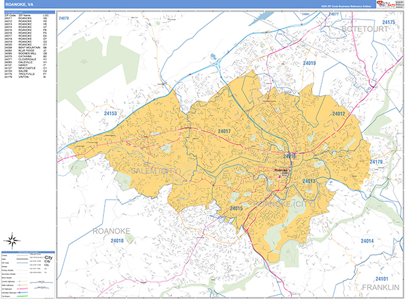Click the Toll Roads green legend line

[x=23, y=296]
